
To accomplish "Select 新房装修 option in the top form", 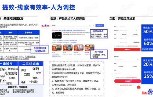I will 124,34.
